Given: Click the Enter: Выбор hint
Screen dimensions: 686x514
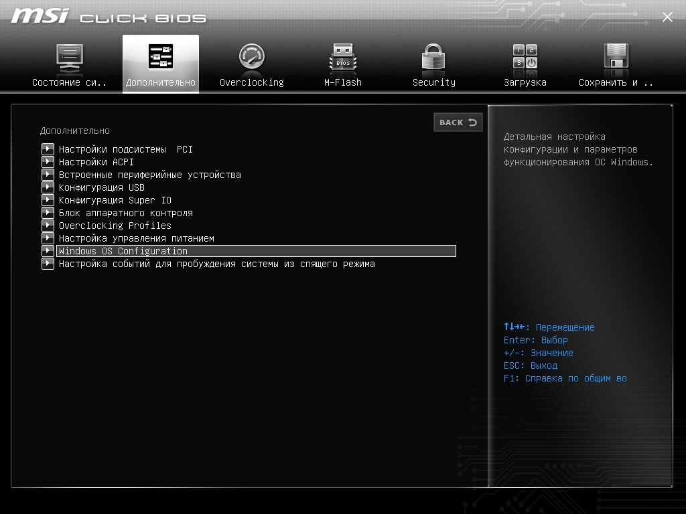Looking at the screenshot, I should 535,340.
